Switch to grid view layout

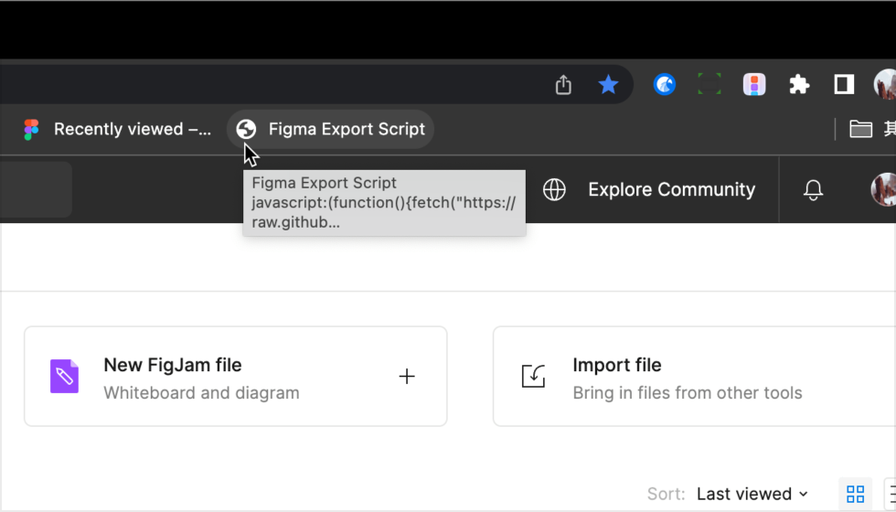coord(855,494)
